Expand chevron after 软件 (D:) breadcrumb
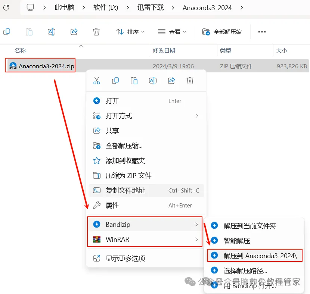The image size is (310, 294). point(128,8)
